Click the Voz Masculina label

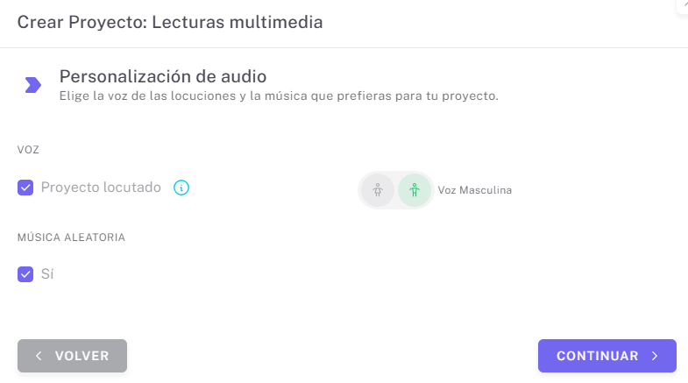[x=474, y=190]
